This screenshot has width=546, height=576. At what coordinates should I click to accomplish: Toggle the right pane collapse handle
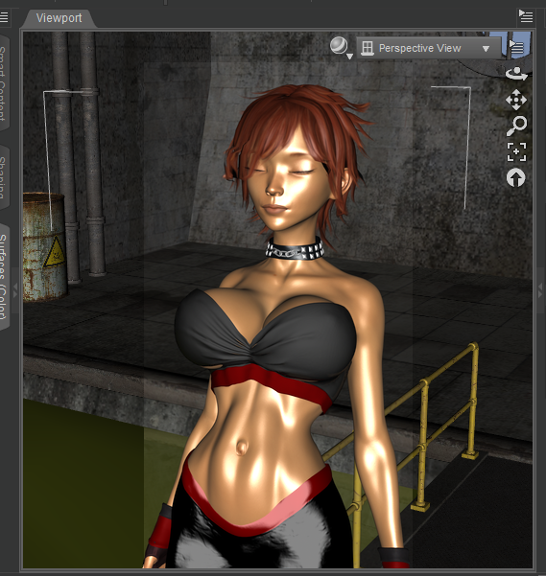click(540, 290)
